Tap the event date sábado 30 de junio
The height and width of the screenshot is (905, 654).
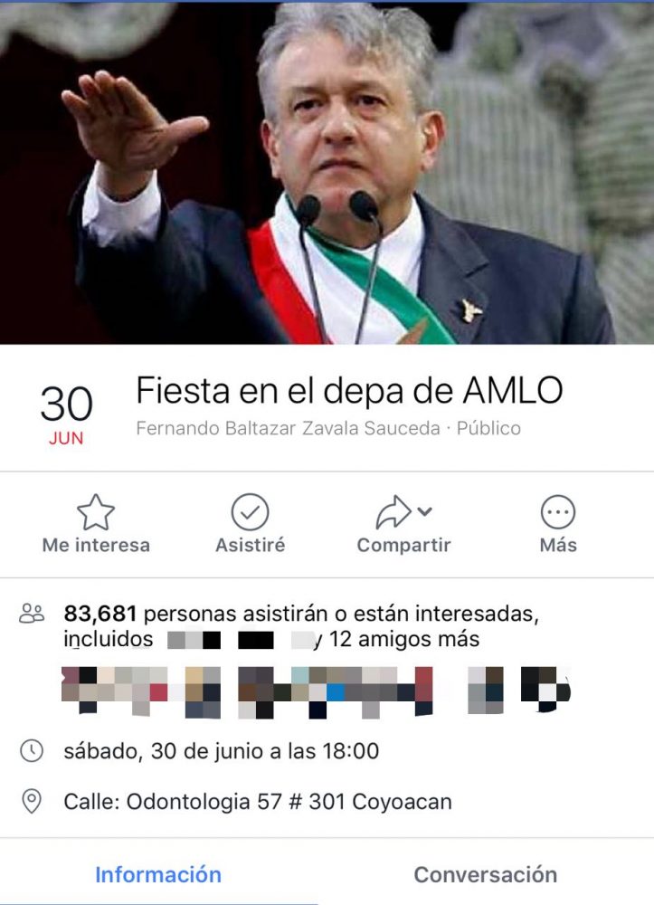(x=222, y=751)
